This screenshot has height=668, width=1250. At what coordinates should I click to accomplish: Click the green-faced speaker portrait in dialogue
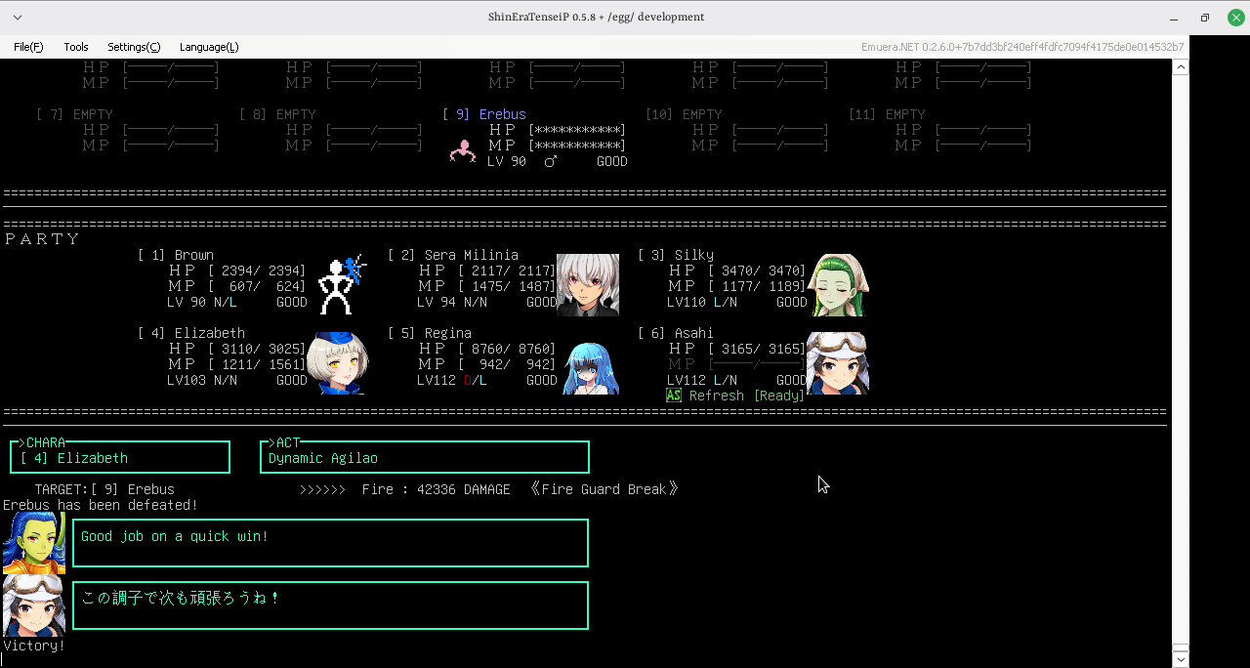coord(33,543)
